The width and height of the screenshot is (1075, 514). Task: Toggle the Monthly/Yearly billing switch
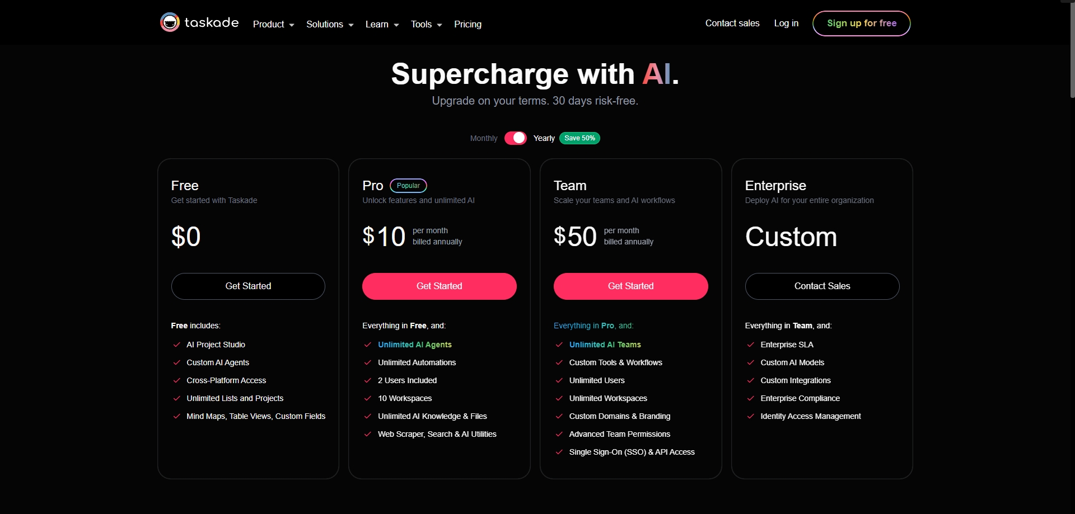coord(515,138)
